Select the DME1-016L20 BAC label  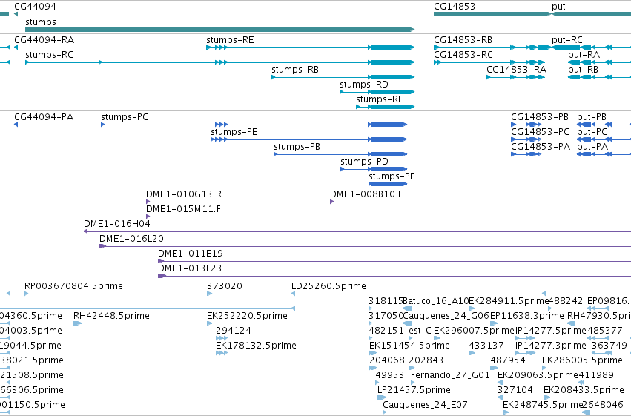click(131, 239)
